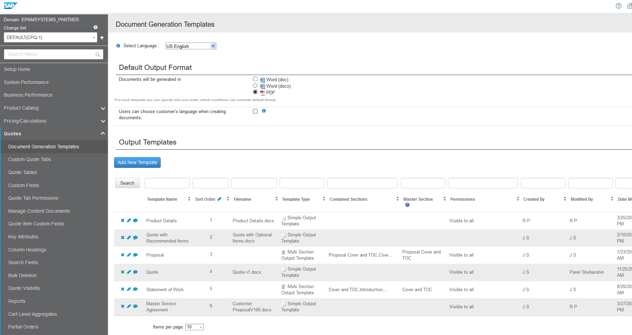Sort by Permissions column arrows
The height and width of the screenshot is (335, 632).
tap(518, 199)
